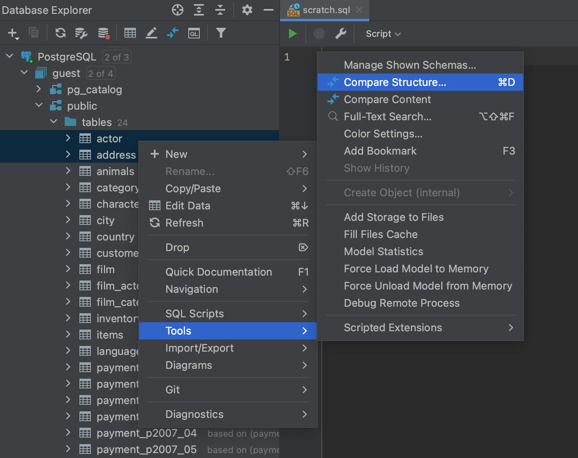
Task: Click the Collapse All icon in header
Action: (x=220, y=10)
